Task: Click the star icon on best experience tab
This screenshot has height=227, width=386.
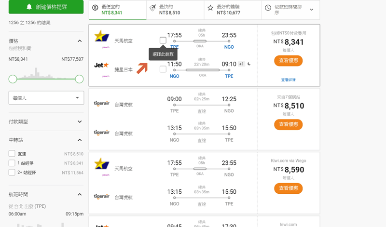Action: click(x=210, y=8)
